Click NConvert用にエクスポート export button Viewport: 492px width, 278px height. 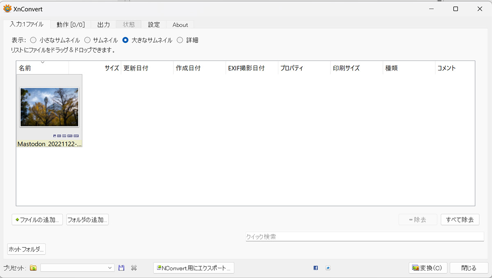tap(194, 268)
